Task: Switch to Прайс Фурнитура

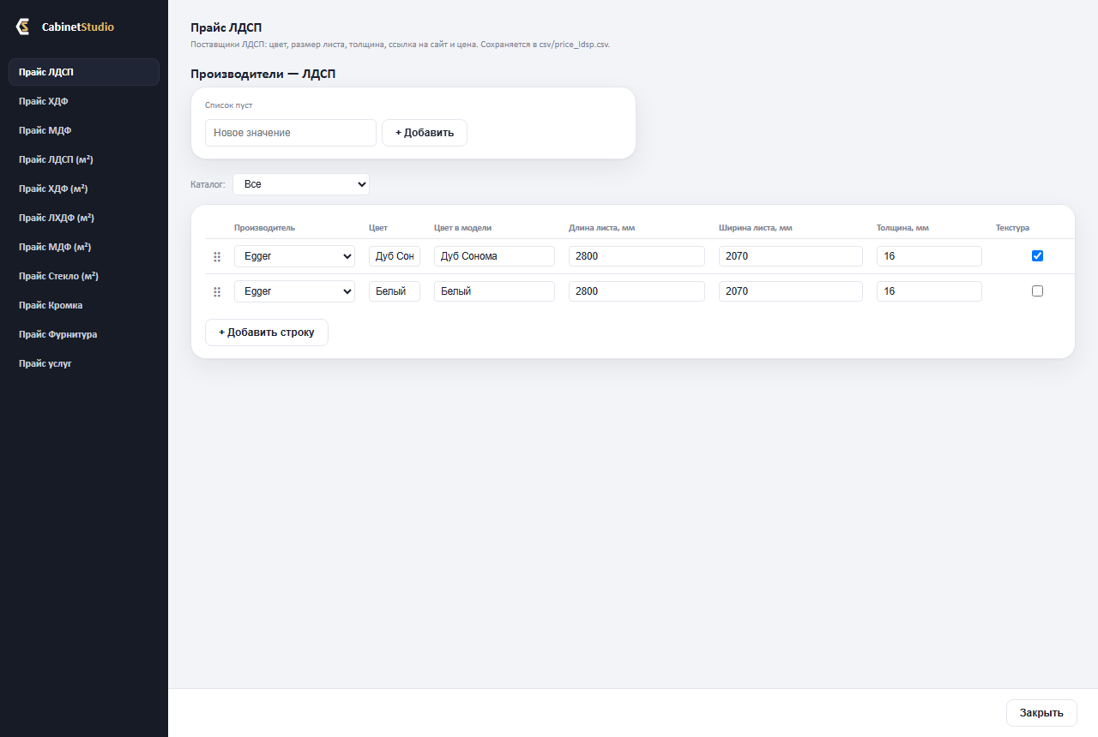Action: (84, 334)
